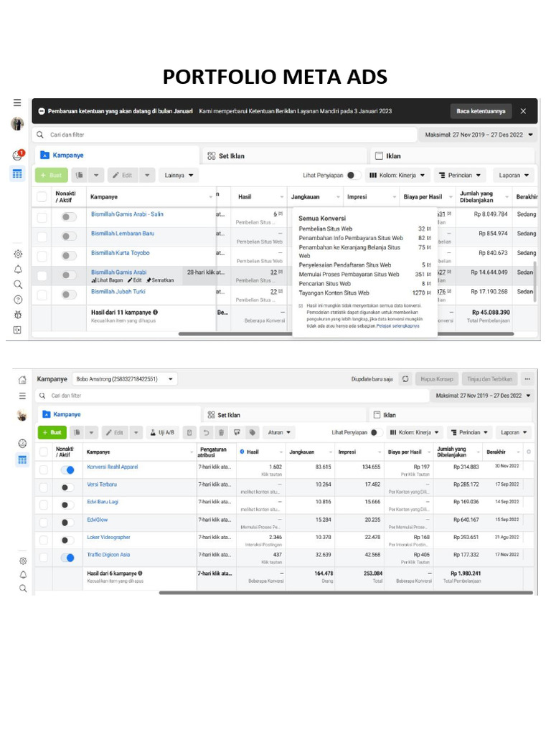Open the Aturan dropdown

coord(279,432)
